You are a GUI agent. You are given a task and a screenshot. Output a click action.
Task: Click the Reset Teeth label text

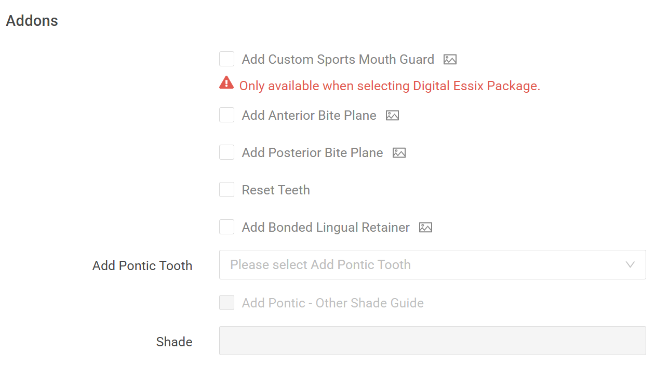point(276,190)
